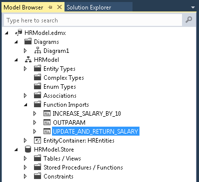The image size is (199, 182).
Task: Select the Diagram1 label
Action: tap(56, 51)
